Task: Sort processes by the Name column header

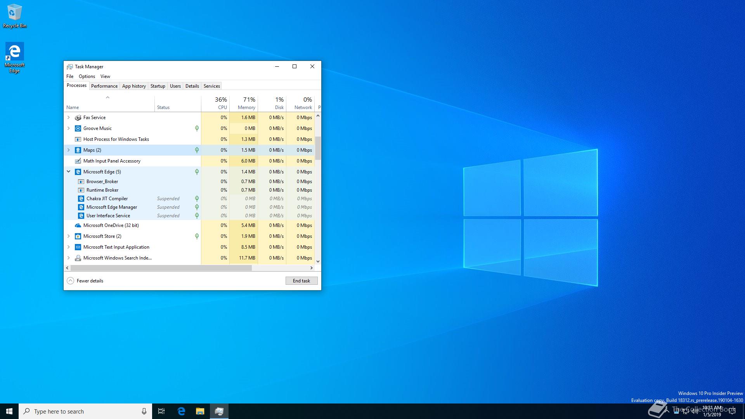Action: coord(109,104)
